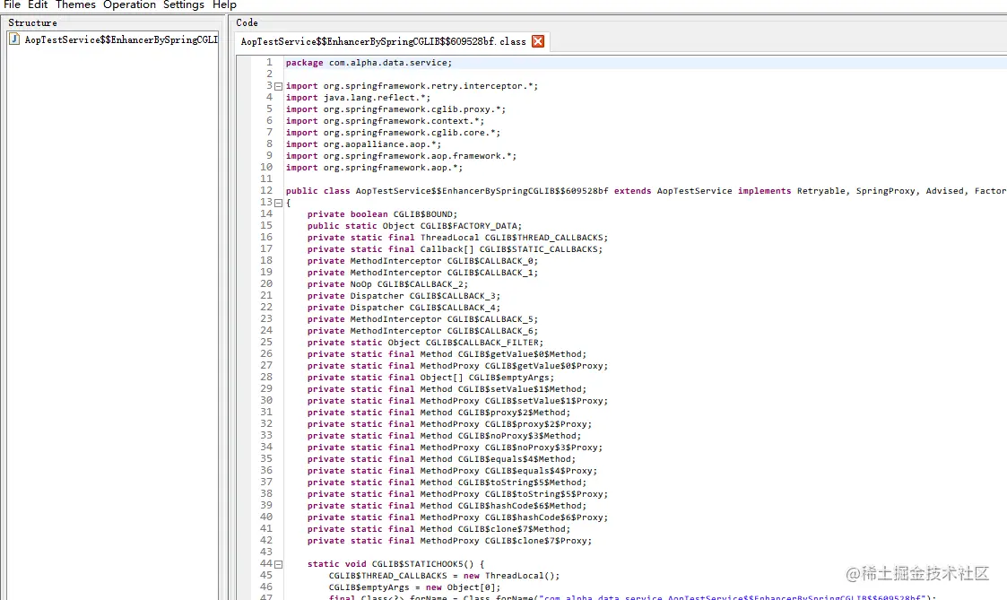Viewport: 1007px width, 600px height.
Task: Click 'CGLIB$STATIC_CALLBACKS' field declaration
Action: click(455, 249)
